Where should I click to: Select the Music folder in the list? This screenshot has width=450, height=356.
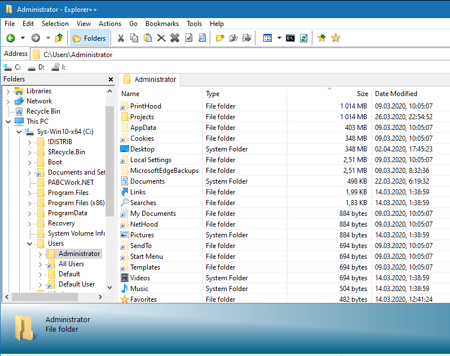coord(139,289)
